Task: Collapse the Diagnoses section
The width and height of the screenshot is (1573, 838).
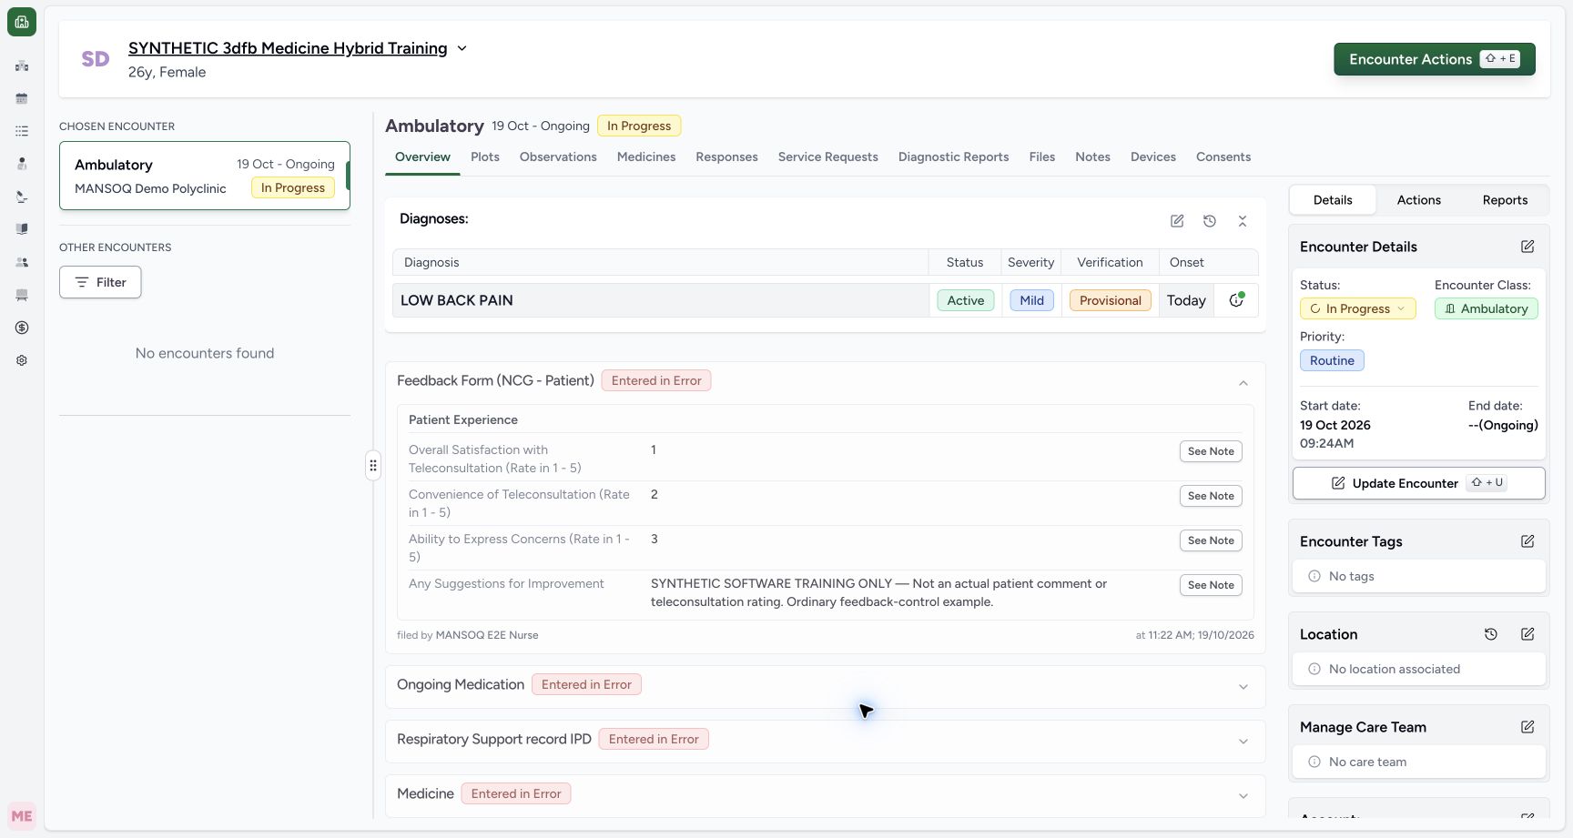Action: (1243, 221)
